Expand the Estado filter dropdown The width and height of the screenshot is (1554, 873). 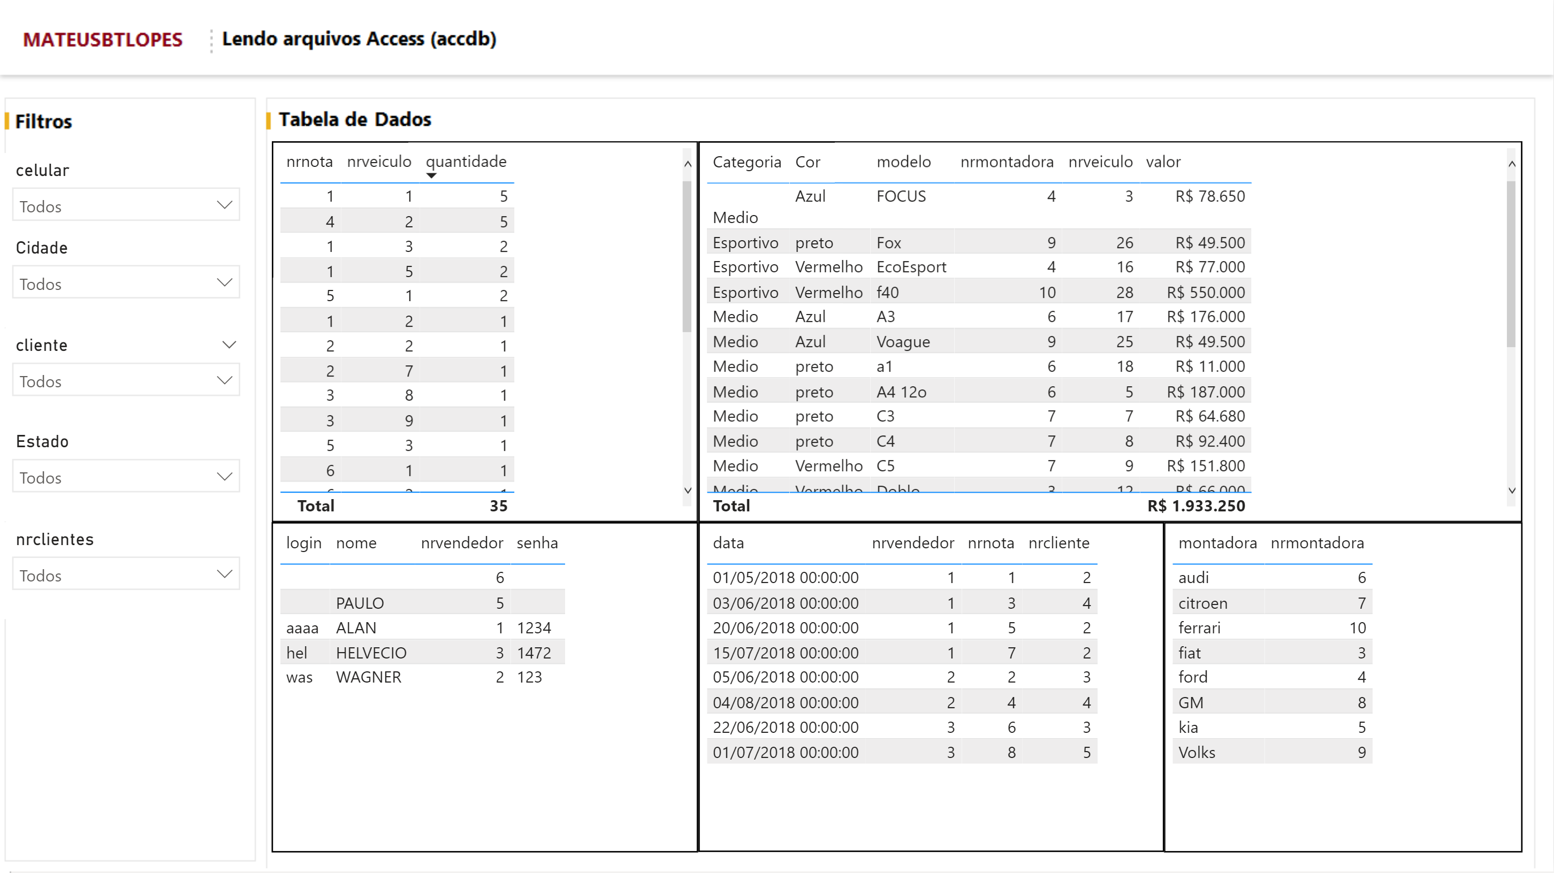click(125, 477)
